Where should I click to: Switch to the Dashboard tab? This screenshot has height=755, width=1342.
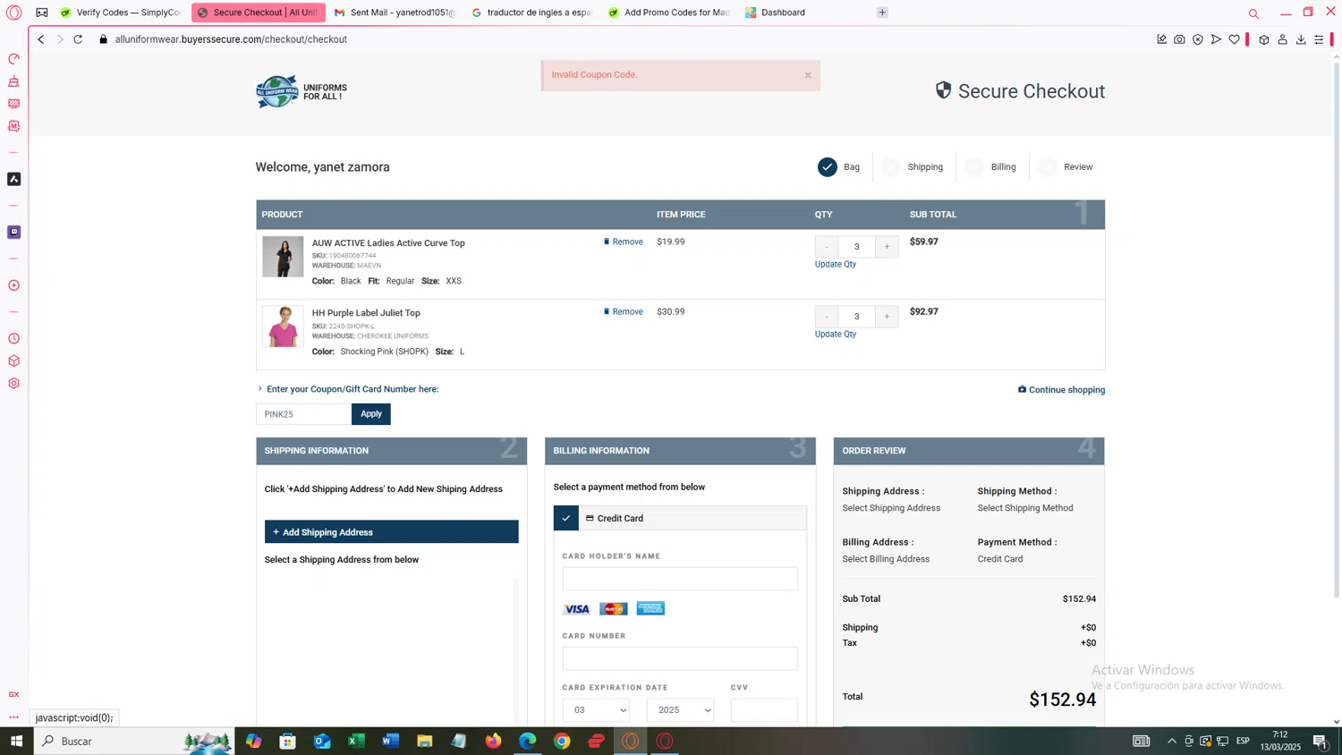click(805, 13)
